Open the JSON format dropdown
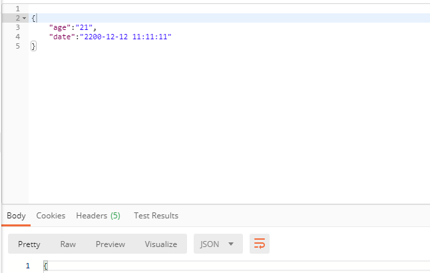Screen dimensions: 430x273 [x=217, y=244]
